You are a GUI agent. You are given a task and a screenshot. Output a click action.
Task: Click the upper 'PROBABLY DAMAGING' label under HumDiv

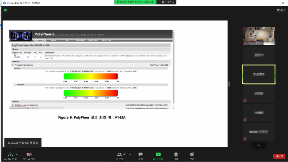[x=82, y=71]
